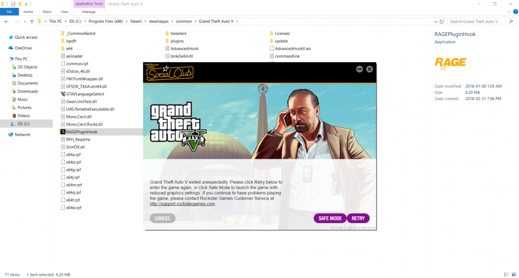
Task: Expand the address bar history dropdown
Action: (x=435, y=21)
